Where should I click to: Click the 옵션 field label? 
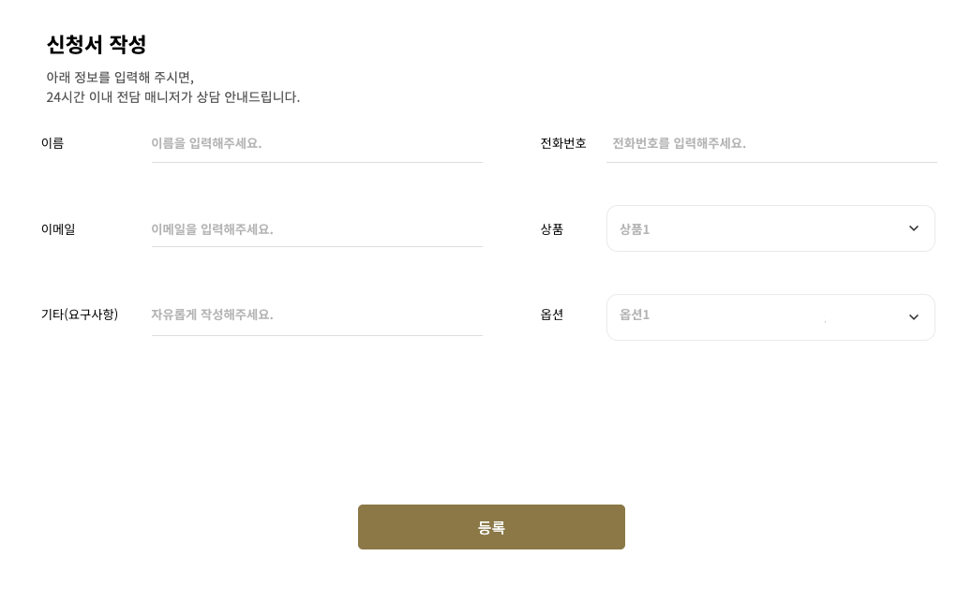click(x=552, y=315)
